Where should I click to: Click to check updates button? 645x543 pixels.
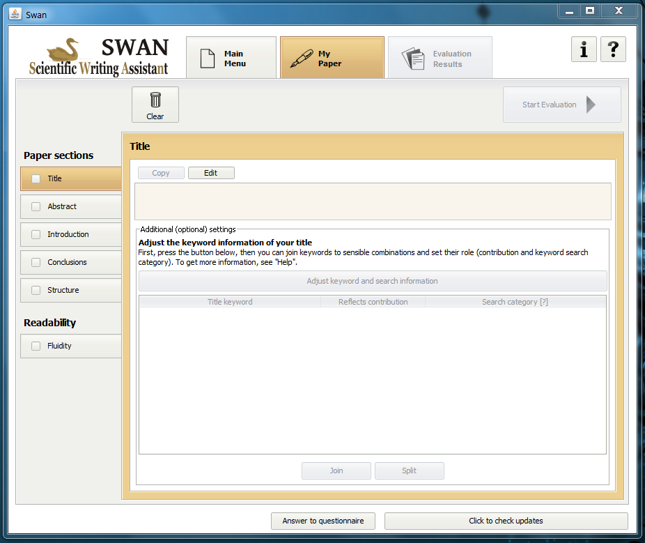(x=506, y=521)
